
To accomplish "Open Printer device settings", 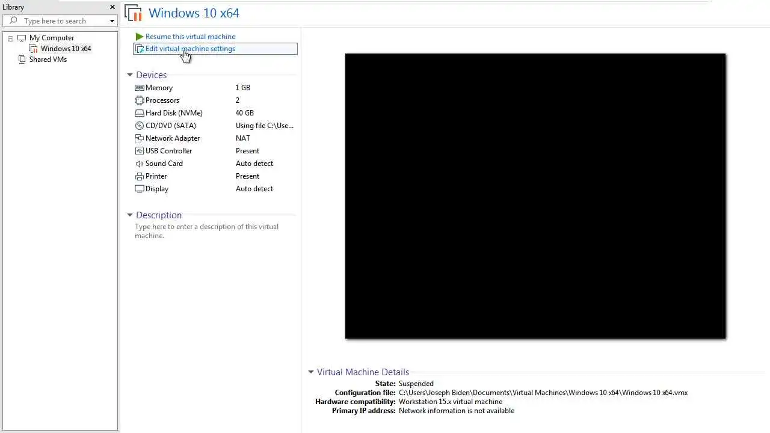I will click(x=156, y=176).
